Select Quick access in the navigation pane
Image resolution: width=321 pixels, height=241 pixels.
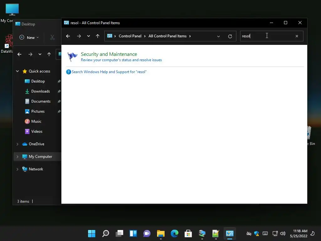point(39,71)
